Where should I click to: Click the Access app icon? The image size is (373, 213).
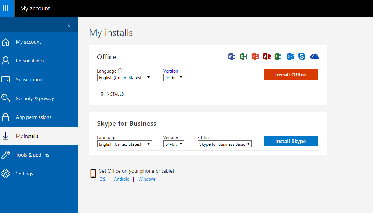[267, 56]
